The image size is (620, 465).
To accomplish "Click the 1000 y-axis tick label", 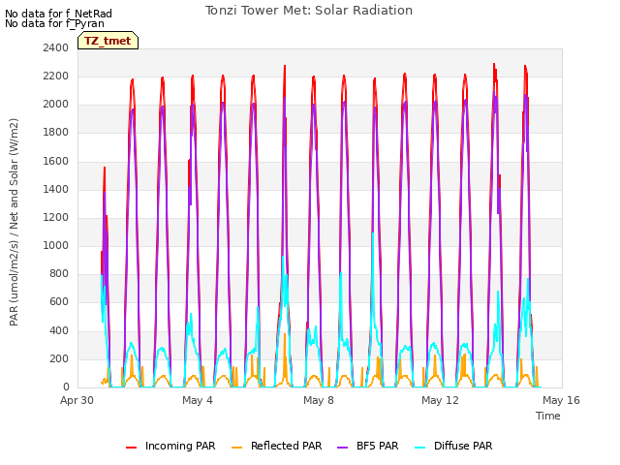I will tap(56, 245).
